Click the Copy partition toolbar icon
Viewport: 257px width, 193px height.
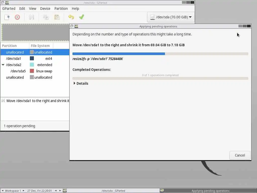click(x=46, y=17)
